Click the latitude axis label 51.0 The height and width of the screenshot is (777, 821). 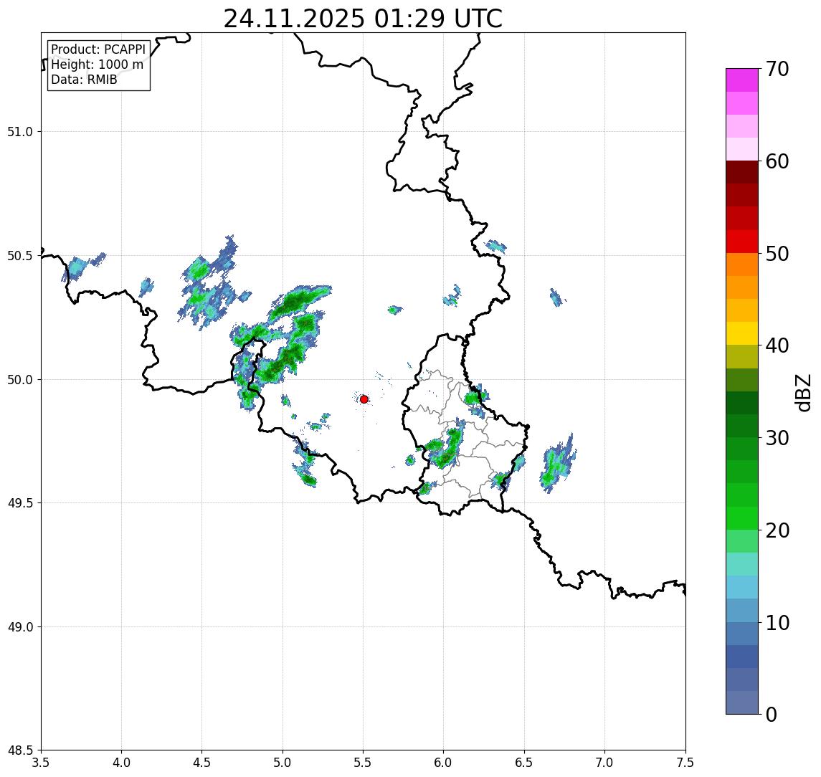(x=20, y=131)
